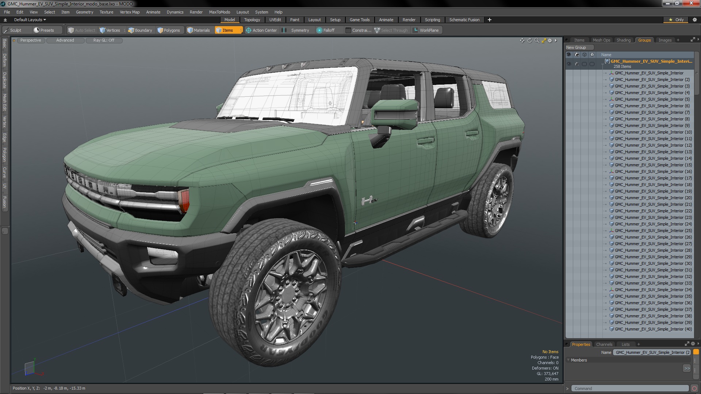Toggle visibility eye for the Hummer group
The image size is (701, 394).
point(568,64)
